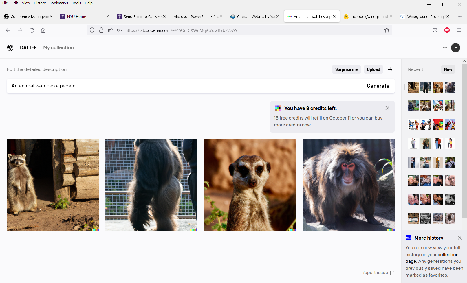Open the user account avatar E
This screenshot has width=467, height=283.
[455, 48]
